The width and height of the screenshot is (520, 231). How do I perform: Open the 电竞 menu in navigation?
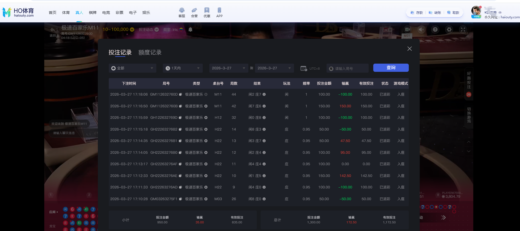106,13
